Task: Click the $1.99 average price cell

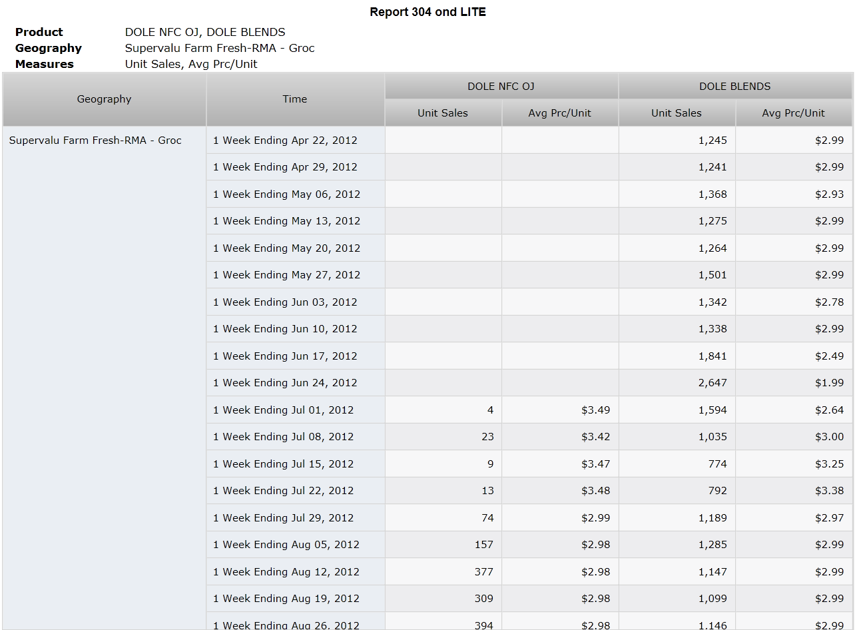Action: [x=794, y=383]
